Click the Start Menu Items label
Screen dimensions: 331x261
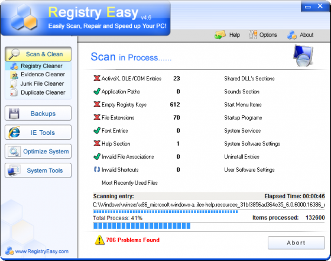[243, 105]
